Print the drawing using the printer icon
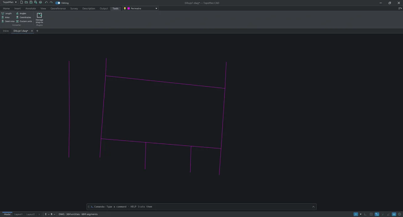Viewport: 403px width, 217px height. 40,2
